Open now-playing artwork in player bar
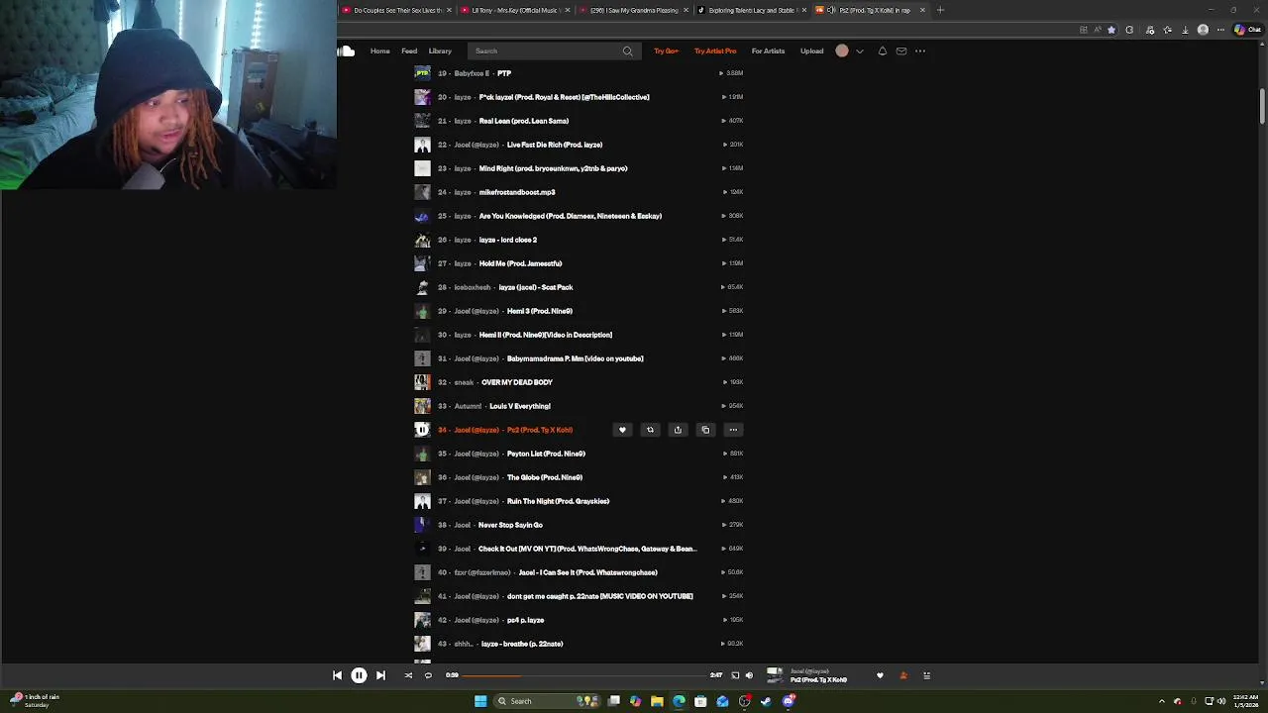This screenshot has width=1268, height=713. (775, 675)
